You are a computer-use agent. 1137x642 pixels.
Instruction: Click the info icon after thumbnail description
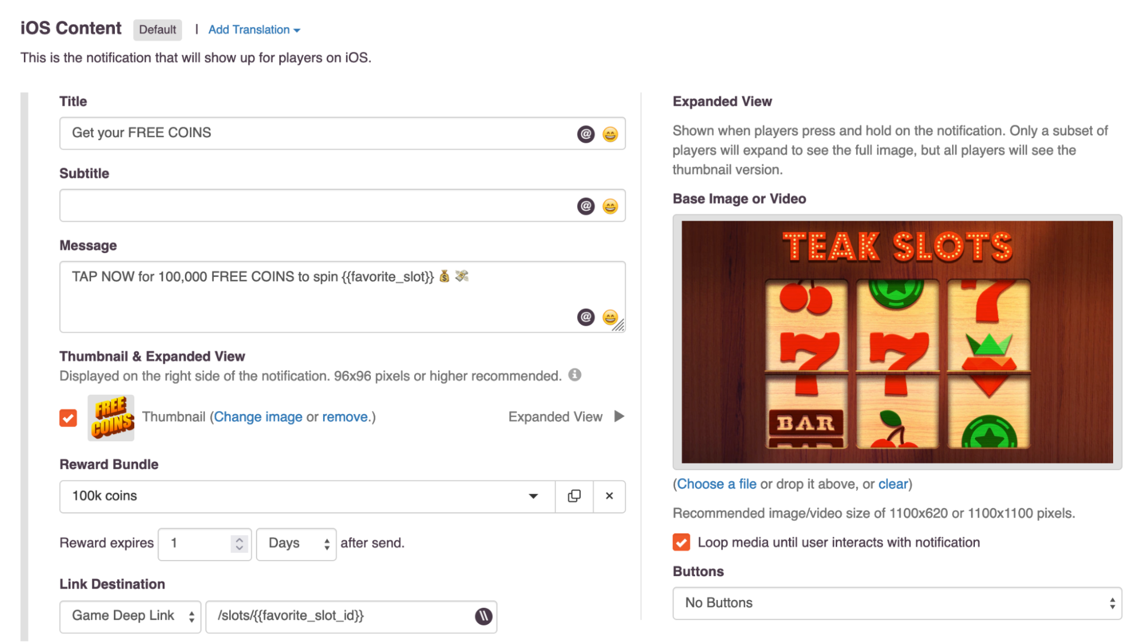click(575, 375)
